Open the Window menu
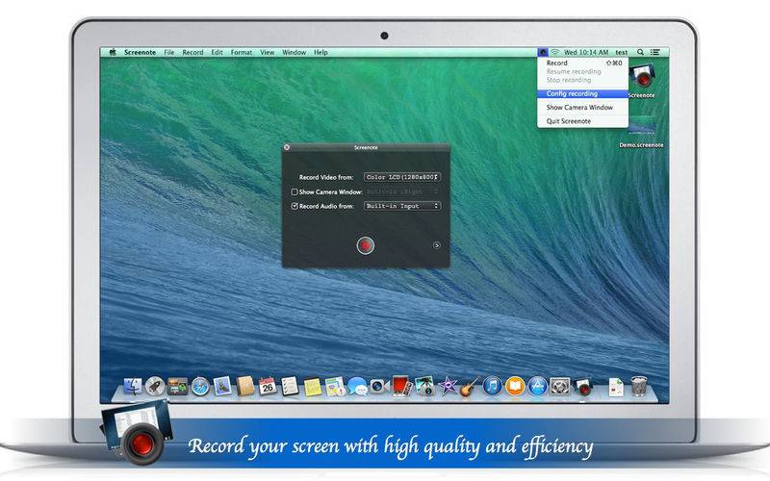The height and width of the screenshot is (481, 770). [295, 52]
